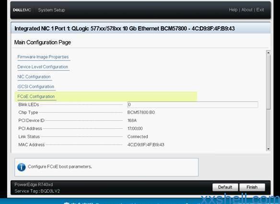Viewport: 280px width, 204px height.
Task: Click the Blink LEDs input field
Action: pyautogui.click(x=193, y=104)
